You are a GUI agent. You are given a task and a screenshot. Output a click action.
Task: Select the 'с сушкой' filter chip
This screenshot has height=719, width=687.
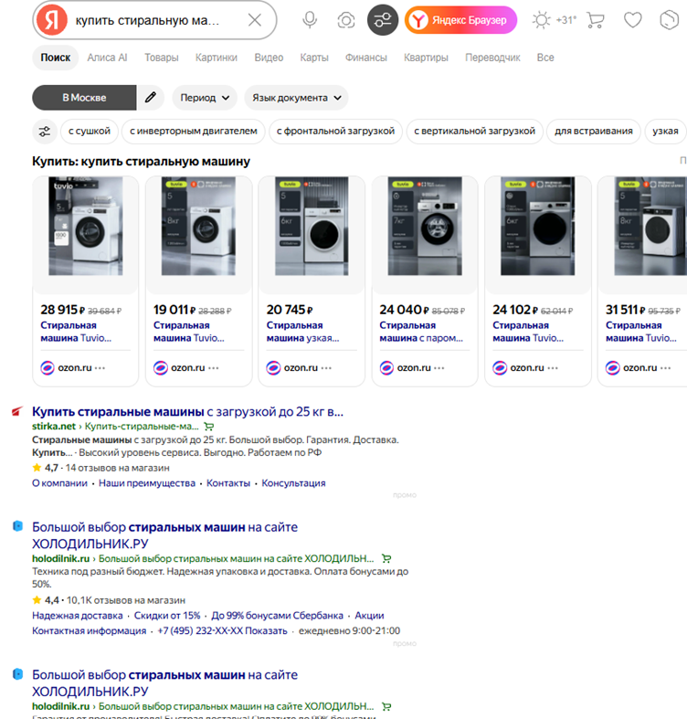click(x=90, y=132)
